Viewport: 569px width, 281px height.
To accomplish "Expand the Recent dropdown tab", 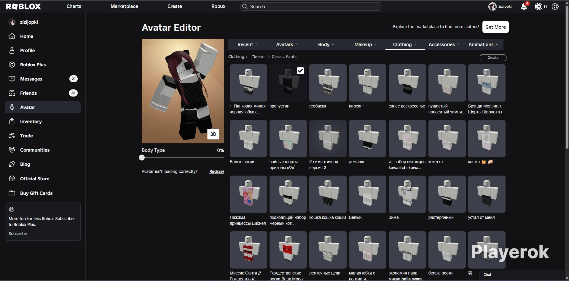I will point(248,44).
